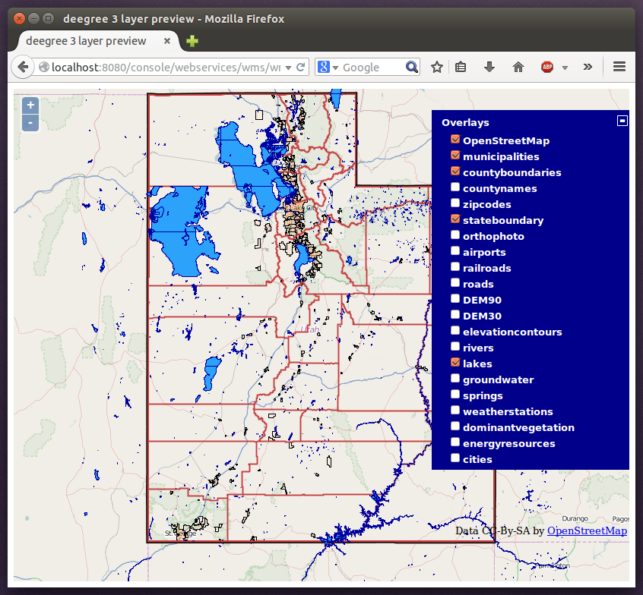Zoom out on the map
Image resolution: width=643 pixels, height=595 pixels.
click(30, 122)
